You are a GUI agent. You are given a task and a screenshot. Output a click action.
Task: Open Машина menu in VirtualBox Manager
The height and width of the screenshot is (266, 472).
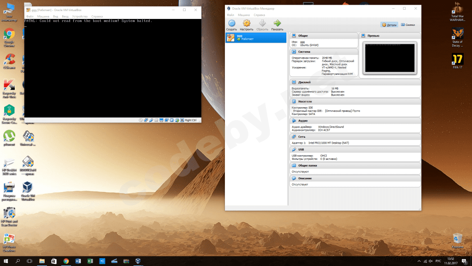[x=243, y=15]
